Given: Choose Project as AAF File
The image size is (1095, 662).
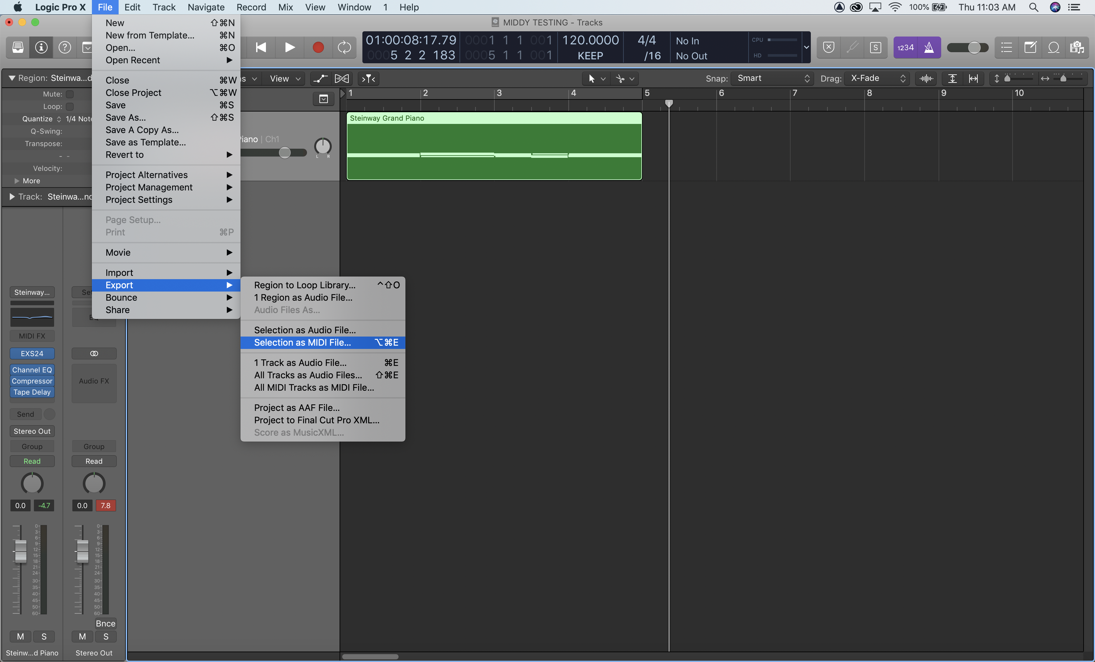Looking at the screenshot, I should coord(323,407).
